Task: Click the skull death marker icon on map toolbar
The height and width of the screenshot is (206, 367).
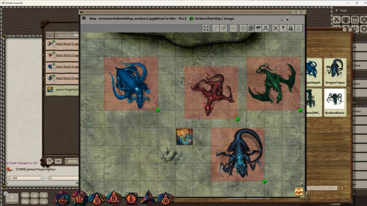Action: pyautogui.click(x=276, y=28)
